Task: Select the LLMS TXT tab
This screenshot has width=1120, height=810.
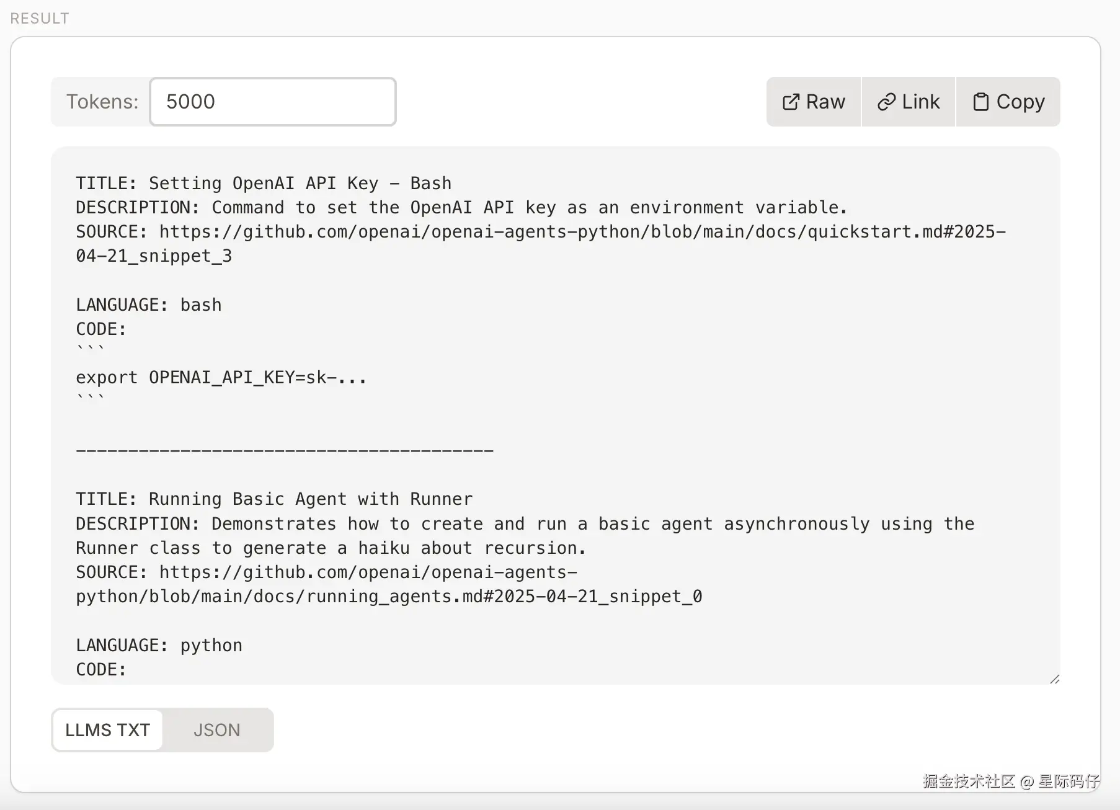Action: click(x=108, y=730)
